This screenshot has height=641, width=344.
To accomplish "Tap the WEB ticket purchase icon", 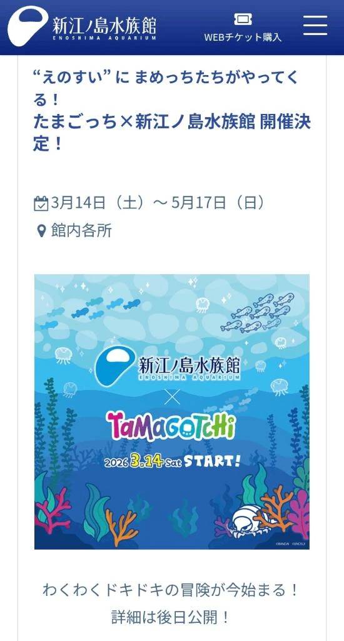I will 243,18.
